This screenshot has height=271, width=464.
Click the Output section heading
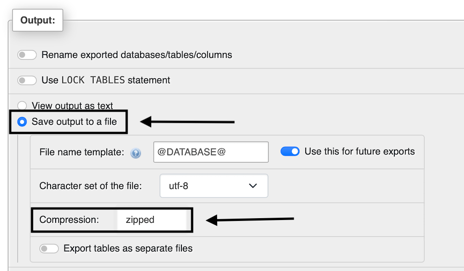pyautogui.click(x=38, y=20)
